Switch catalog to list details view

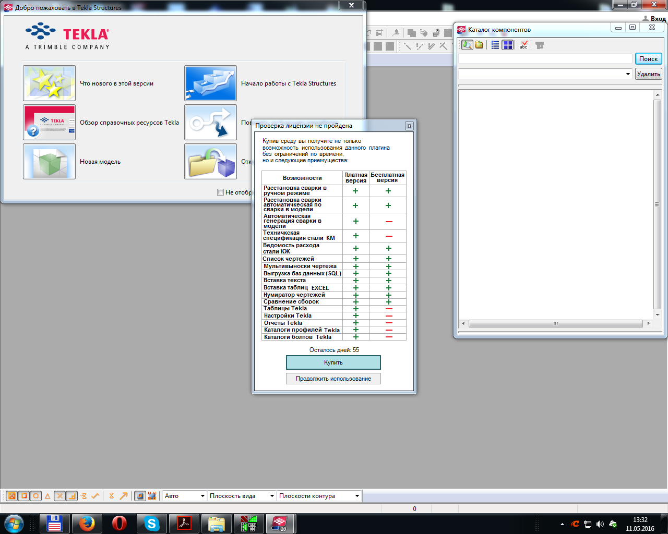click(495, 45)
